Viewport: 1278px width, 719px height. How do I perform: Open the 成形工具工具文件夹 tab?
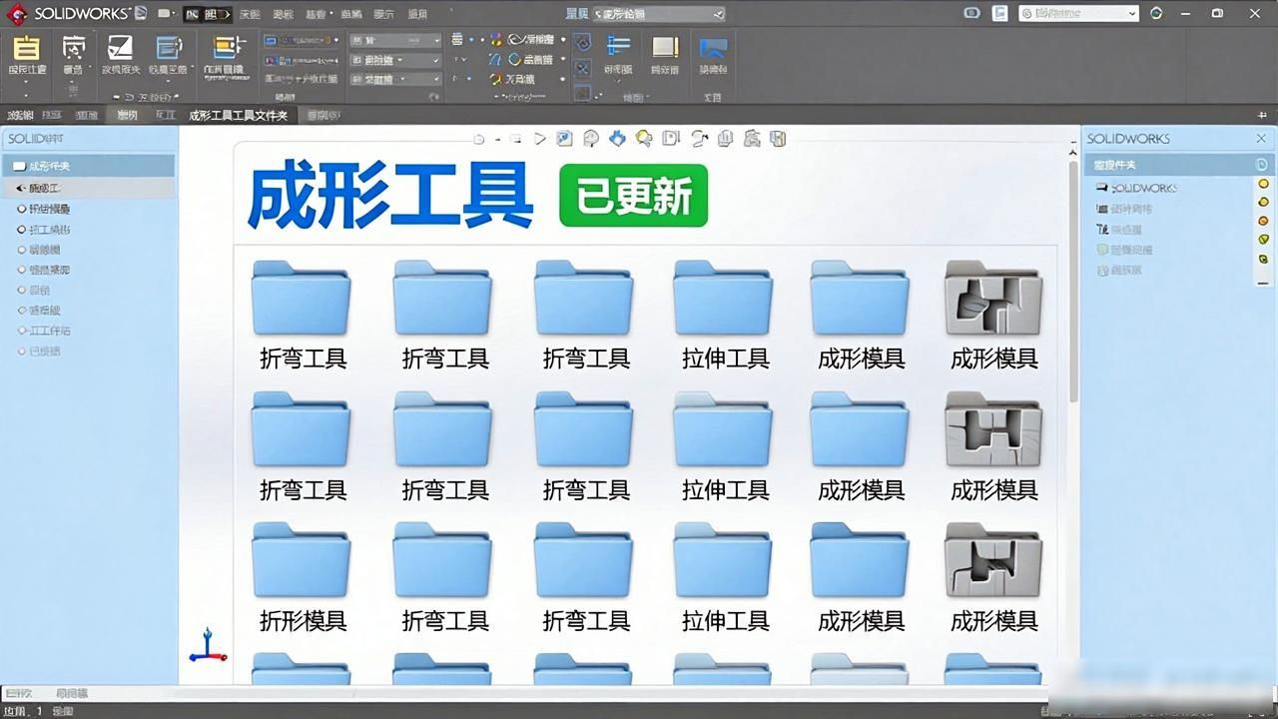(x=238, y=116)
